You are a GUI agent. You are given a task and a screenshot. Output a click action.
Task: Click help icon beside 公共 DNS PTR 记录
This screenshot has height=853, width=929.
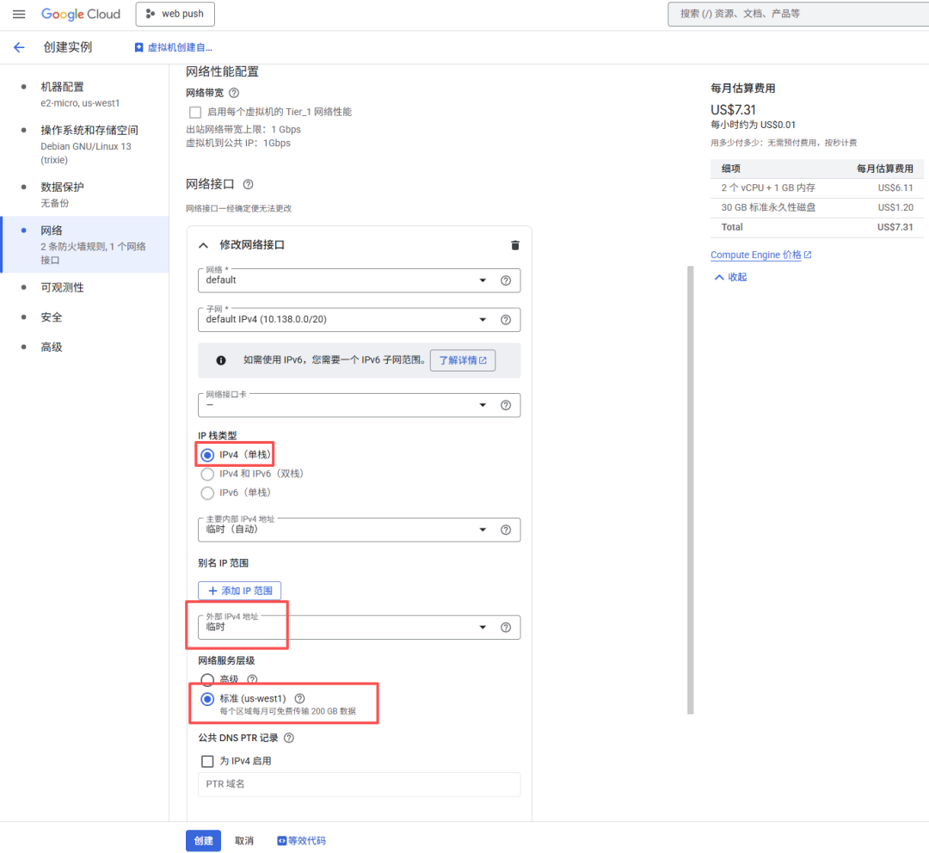(x=289, y=738)
